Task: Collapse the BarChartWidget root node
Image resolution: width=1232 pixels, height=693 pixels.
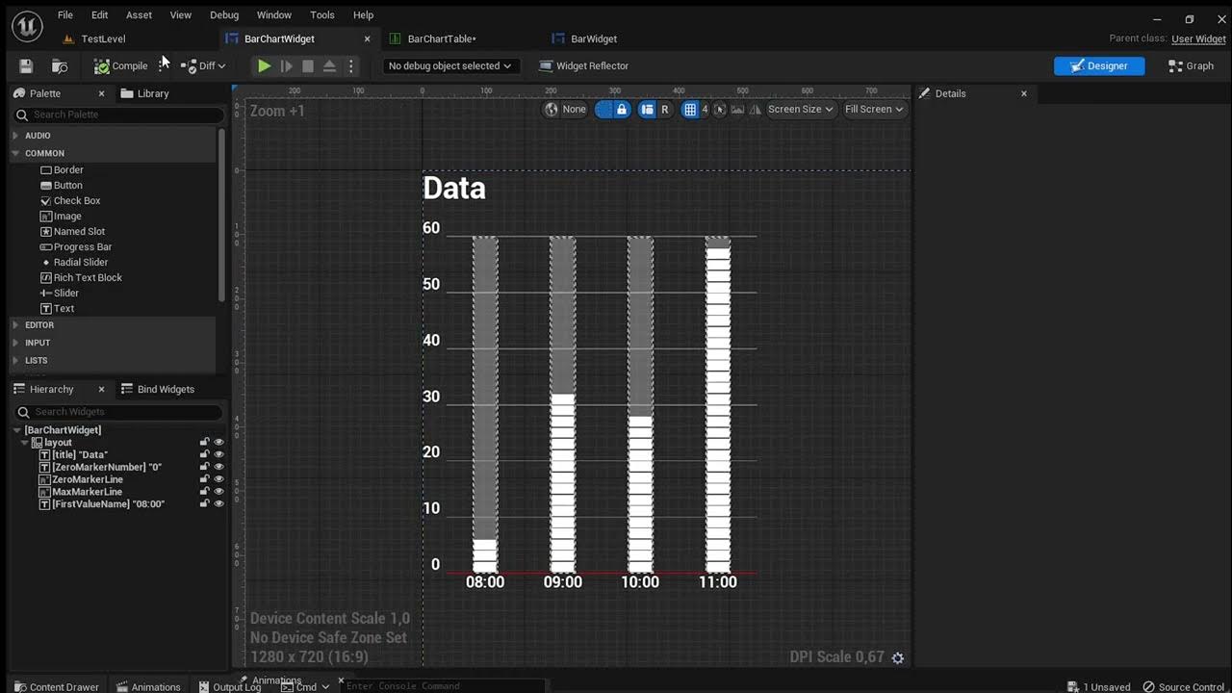Action: pos(17,430)
